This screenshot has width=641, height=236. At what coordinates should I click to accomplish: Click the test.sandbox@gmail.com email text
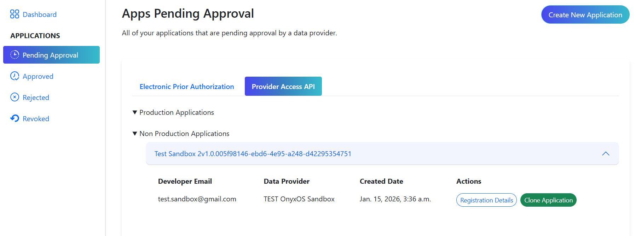(197, 199)
